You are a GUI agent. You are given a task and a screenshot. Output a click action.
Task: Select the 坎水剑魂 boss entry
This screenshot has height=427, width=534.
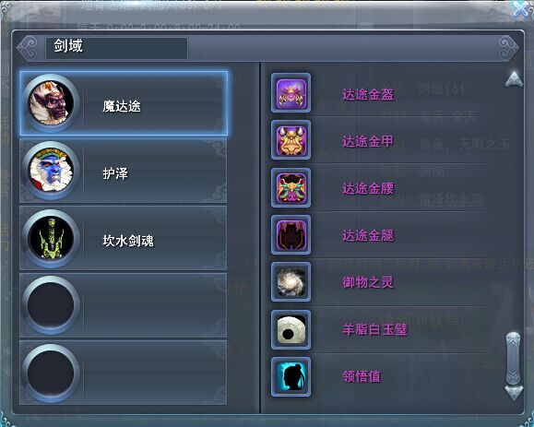pos(124,238)
